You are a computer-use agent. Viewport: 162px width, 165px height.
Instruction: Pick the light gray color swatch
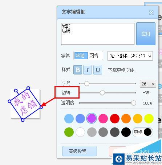92,132
